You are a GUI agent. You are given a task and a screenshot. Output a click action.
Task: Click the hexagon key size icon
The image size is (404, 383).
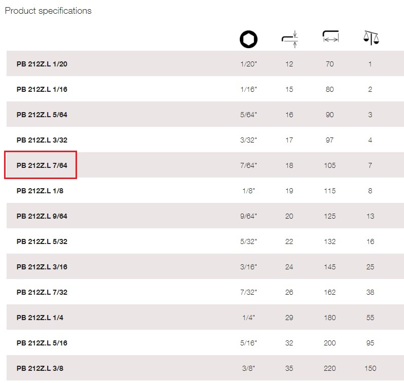[248, 39]
